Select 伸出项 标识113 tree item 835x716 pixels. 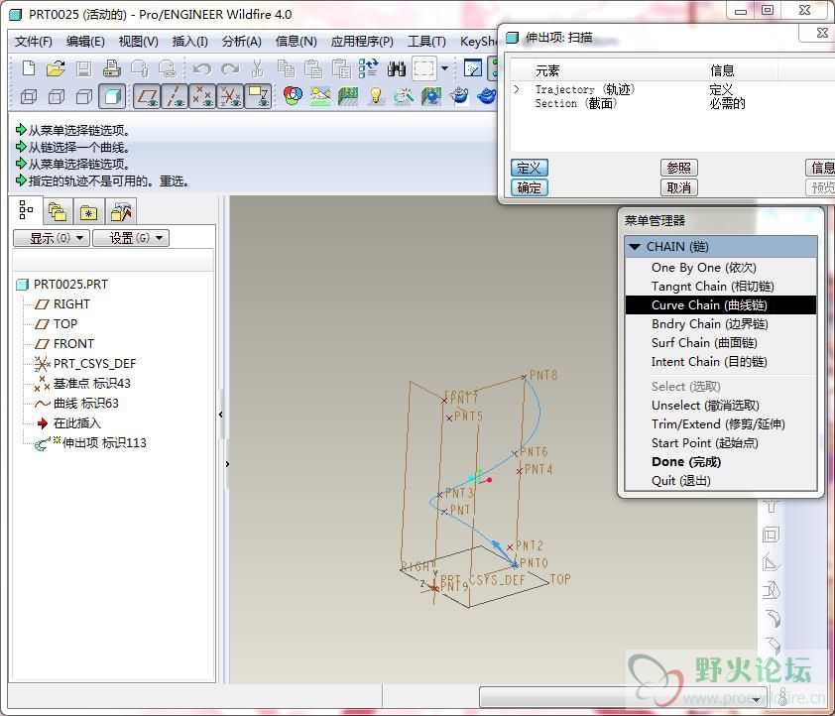point(104,443)
